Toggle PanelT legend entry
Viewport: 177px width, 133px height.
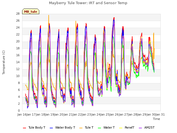pos(127,127)
